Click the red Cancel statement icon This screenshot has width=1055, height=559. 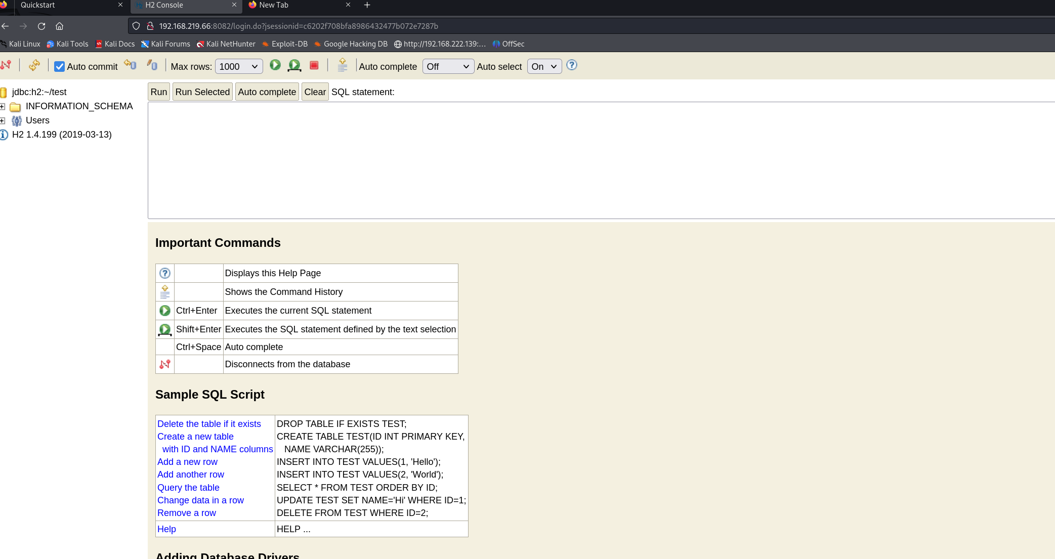coord(314,65)
